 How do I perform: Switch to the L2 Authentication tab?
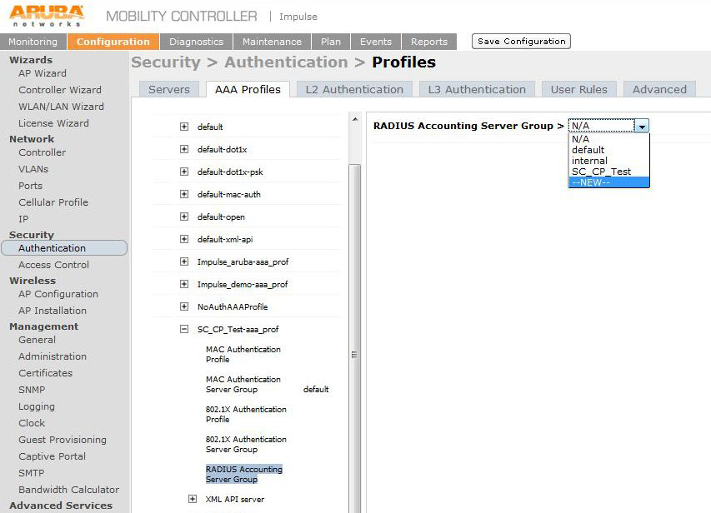pyautogui.click(x=354, y=89)
